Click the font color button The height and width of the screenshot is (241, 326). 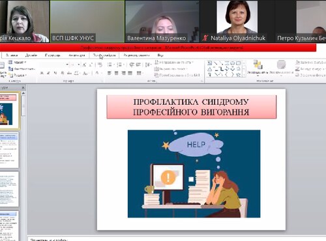97,73
